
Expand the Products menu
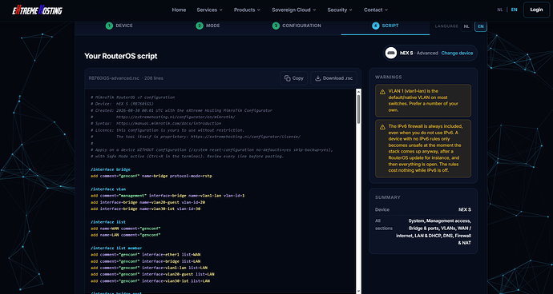click(247, 10)
